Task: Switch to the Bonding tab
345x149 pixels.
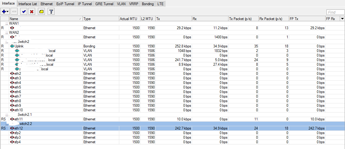Action: point(148,4)
